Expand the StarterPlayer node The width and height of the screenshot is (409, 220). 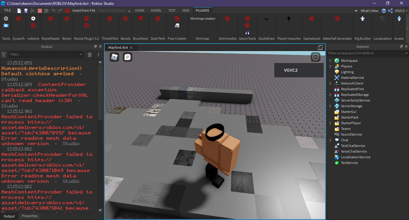pyautogui.click(x=330, y=123)
